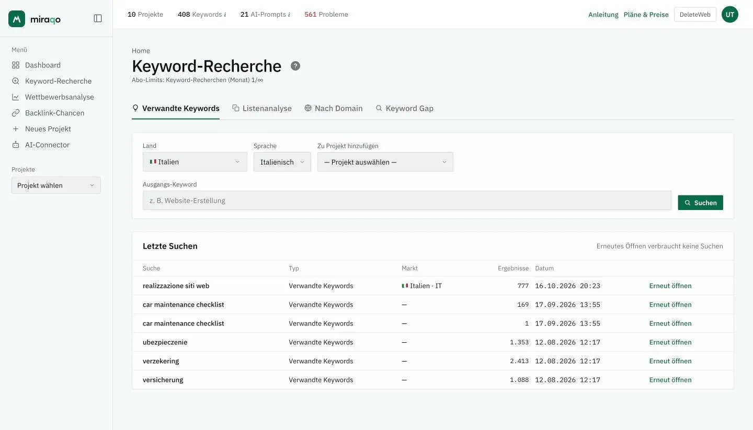The width and height of the screenshot is (753, 430).
Task: Switch to the Keyword Gap tab
Action: tap(405, 108)
